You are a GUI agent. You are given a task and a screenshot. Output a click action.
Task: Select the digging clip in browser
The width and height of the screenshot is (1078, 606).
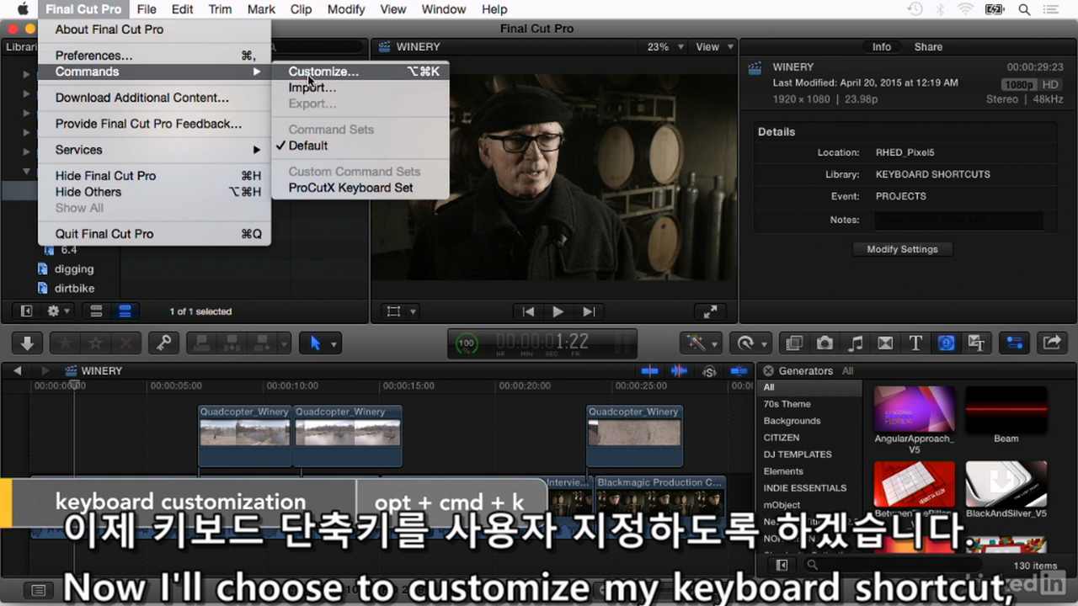[74, 269]
